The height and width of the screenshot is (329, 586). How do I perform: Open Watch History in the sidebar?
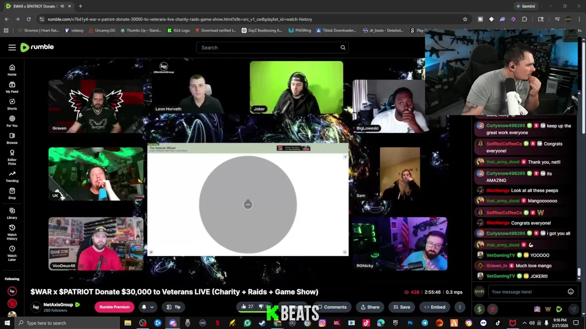(x=12, y=233)
